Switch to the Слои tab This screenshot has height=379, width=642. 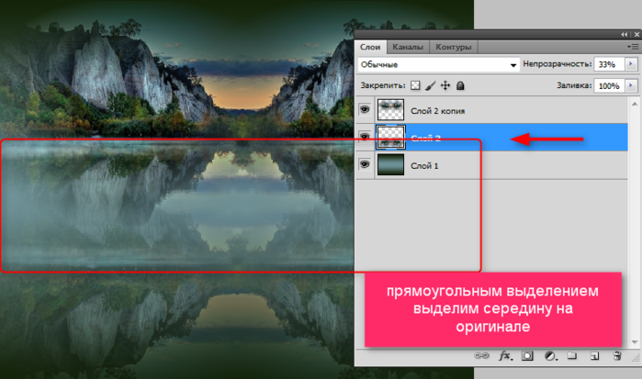[370, 47]
